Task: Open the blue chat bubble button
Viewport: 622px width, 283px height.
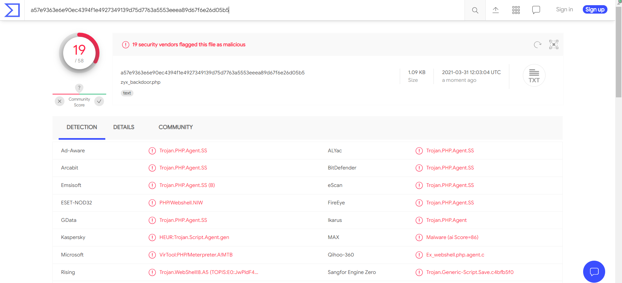Action: click(594, 272)
